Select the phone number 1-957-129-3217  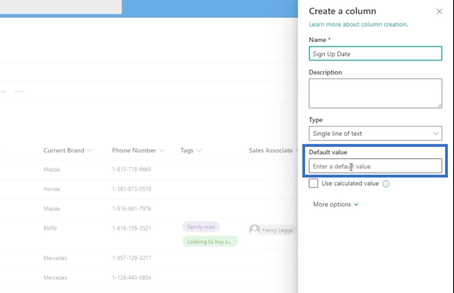(132, 258)
